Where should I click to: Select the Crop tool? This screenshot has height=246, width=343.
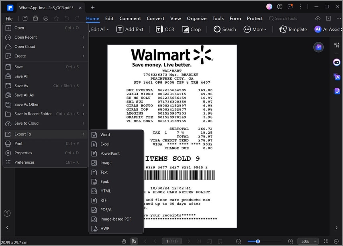point(191,29)
